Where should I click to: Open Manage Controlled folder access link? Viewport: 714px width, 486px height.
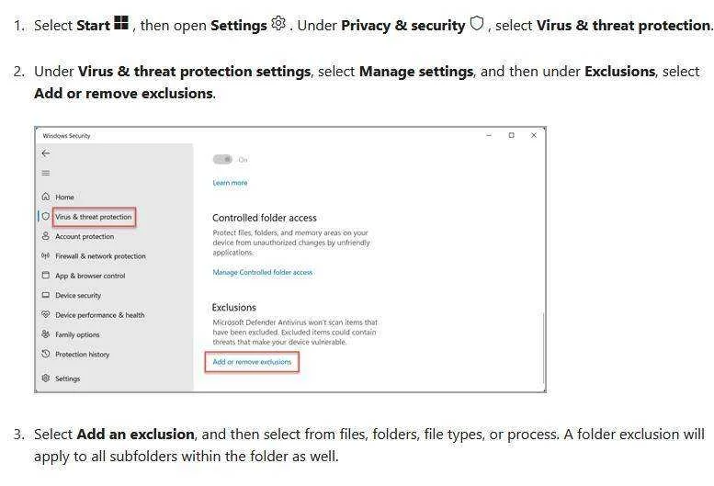click(263, 272)
